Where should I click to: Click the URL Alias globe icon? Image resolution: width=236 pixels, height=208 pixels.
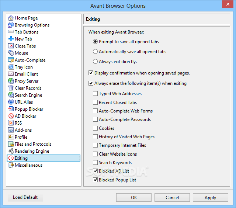(11, 102)
